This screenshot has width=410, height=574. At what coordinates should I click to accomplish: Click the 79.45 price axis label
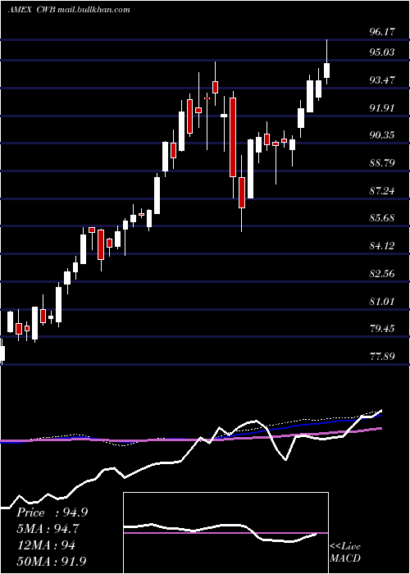[382, 329]
